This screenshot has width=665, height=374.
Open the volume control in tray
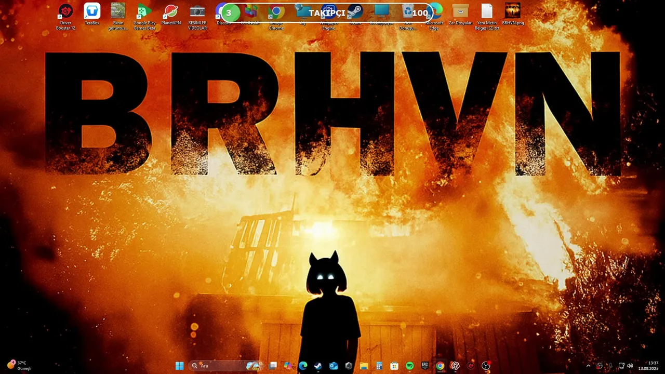tap(630, 366)
